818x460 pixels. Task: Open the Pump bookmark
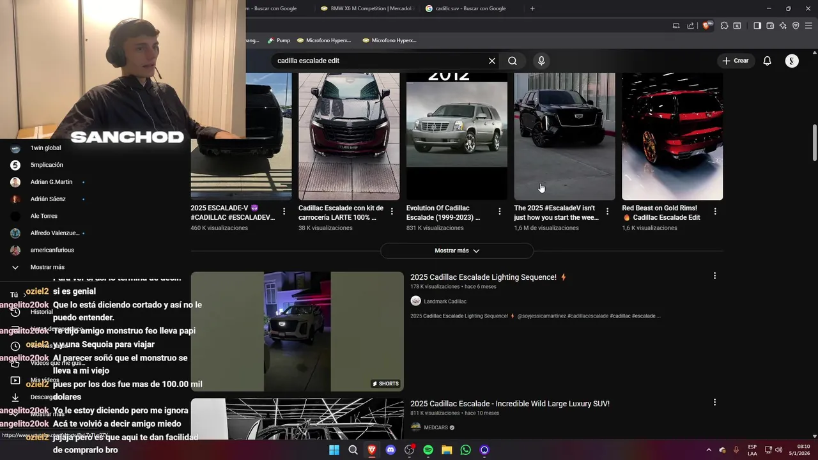pyautogui.click(x=279, y=40)
